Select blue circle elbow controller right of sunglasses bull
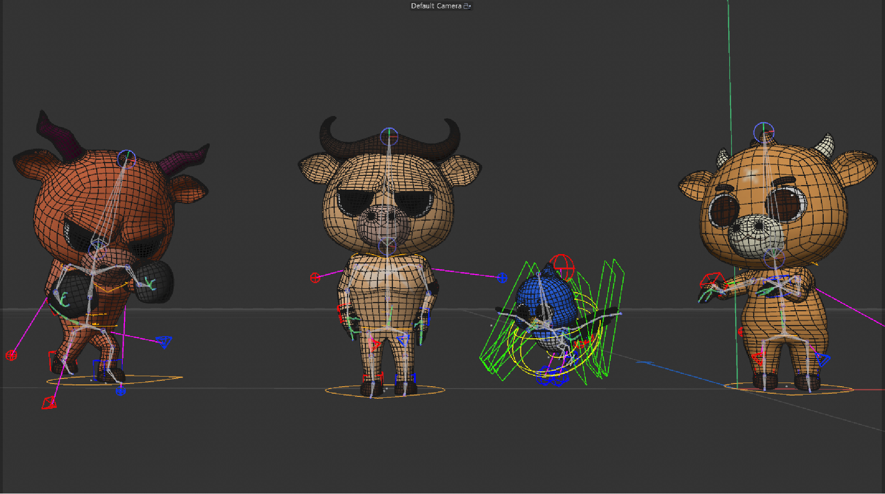885x494 pixels. click(502, 278)
